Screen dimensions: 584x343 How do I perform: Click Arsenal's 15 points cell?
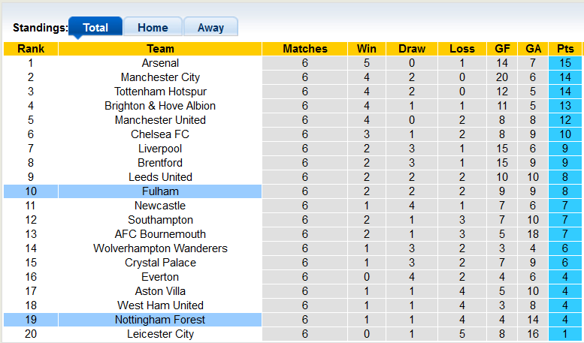(x=565, y=63)
